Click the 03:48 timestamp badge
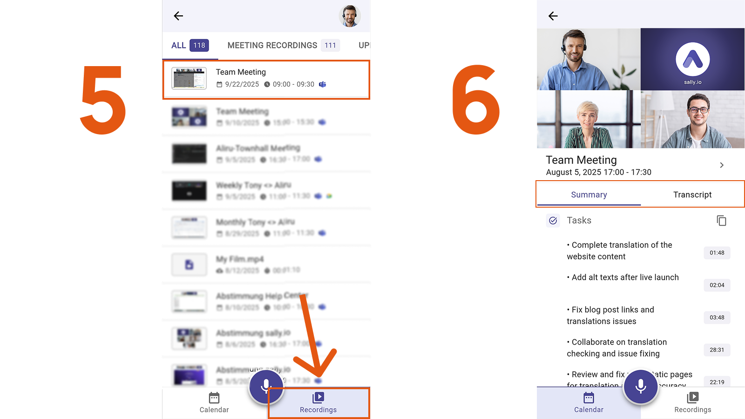The image size is (745, 419). 717,318
